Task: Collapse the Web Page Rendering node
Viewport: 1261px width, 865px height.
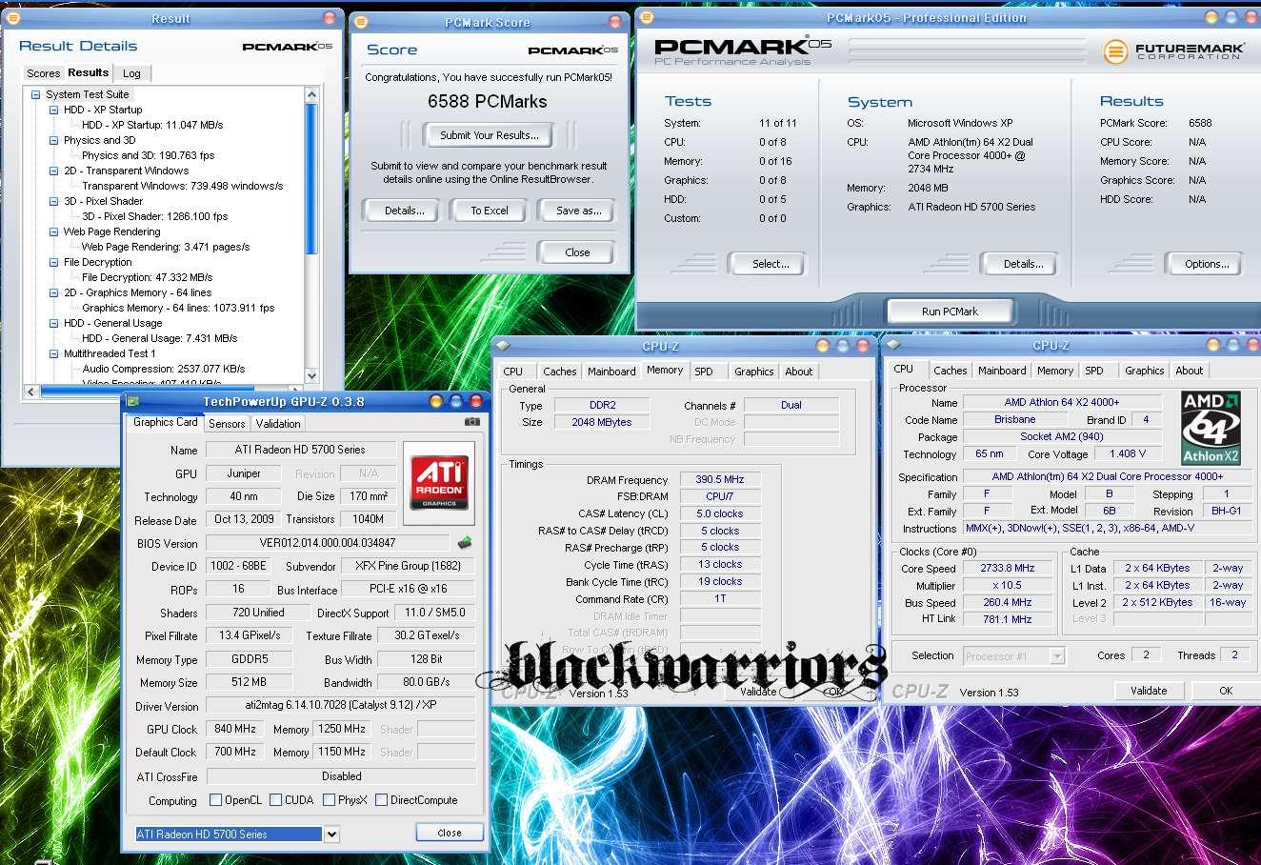Action: tap(54, 231)
